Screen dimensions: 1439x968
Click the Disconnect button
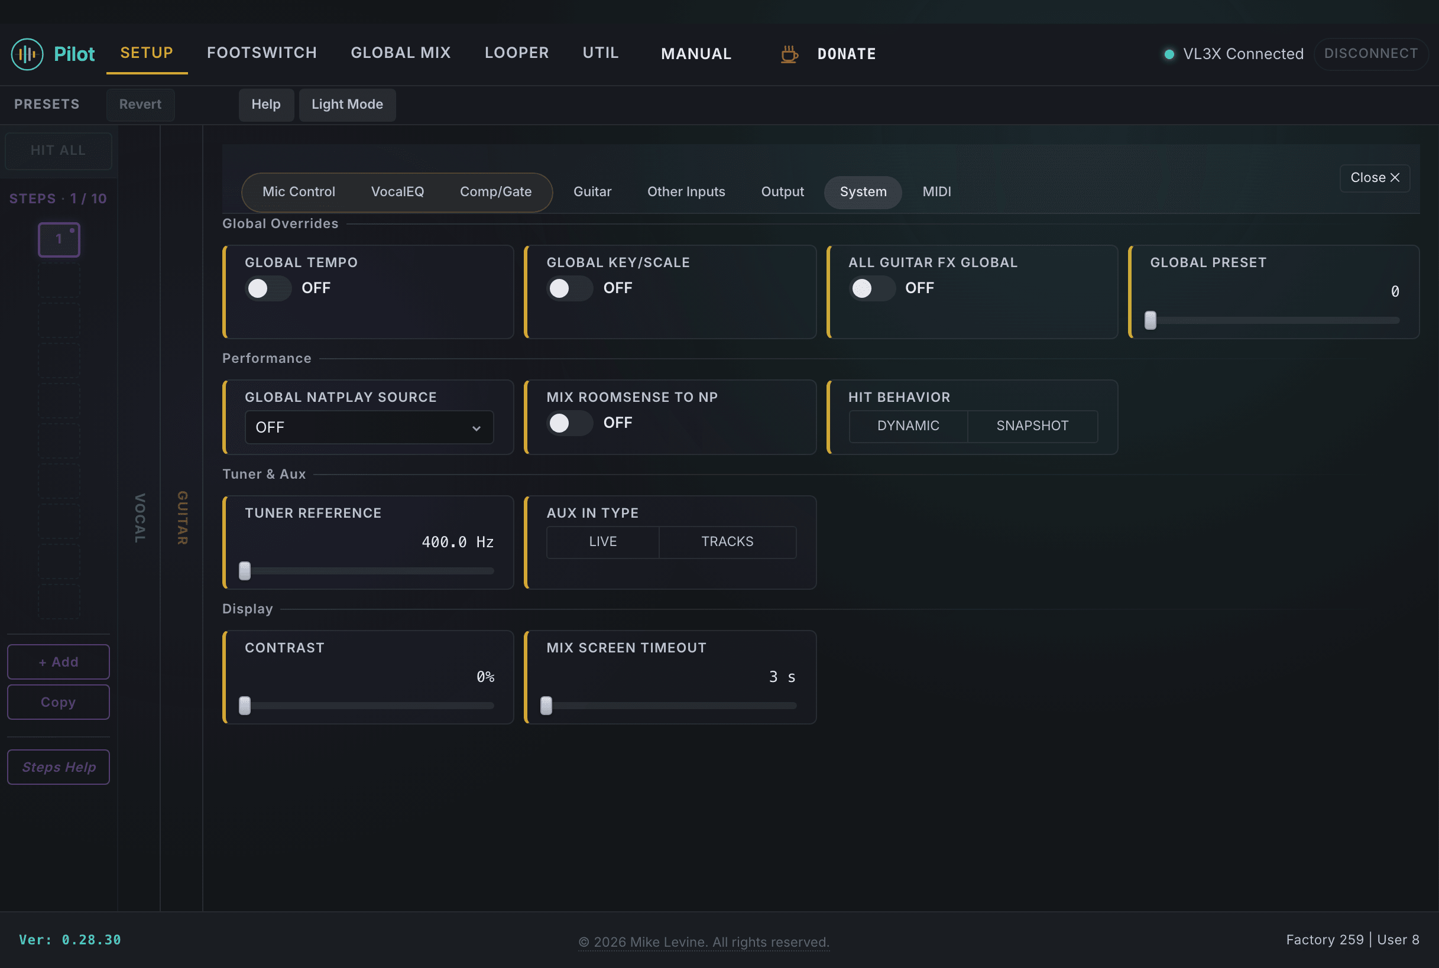[x=1370, y=54]
